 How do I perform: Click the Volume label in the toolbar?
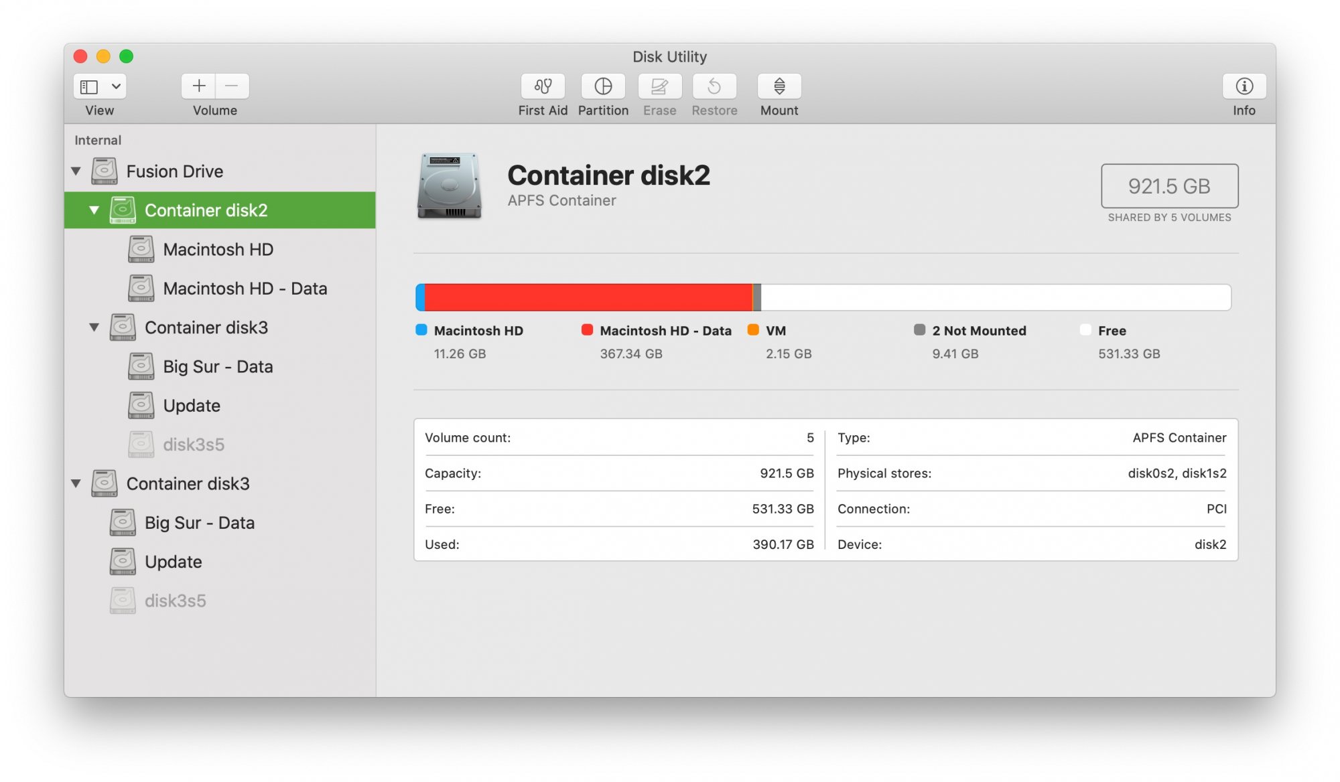pos(215,110)
